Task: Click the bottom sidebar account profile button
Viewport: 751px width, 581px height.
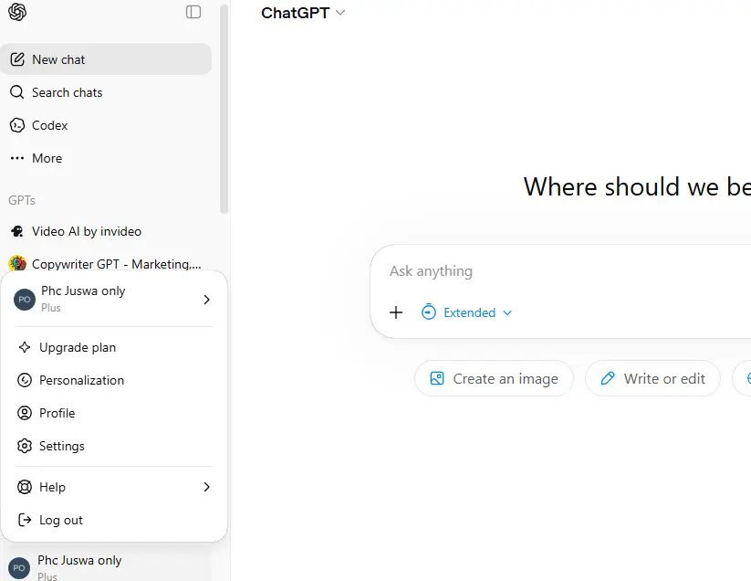Action: tap(106, 567)
